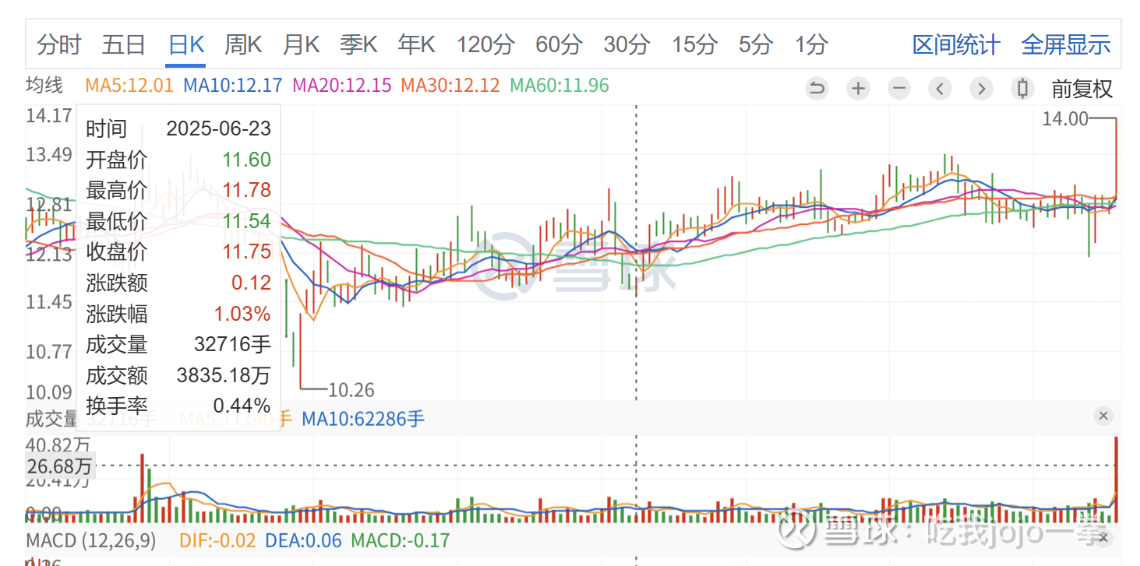1140x566 pixels.
Task: Select the 日K tab
Action: point(186,45)
